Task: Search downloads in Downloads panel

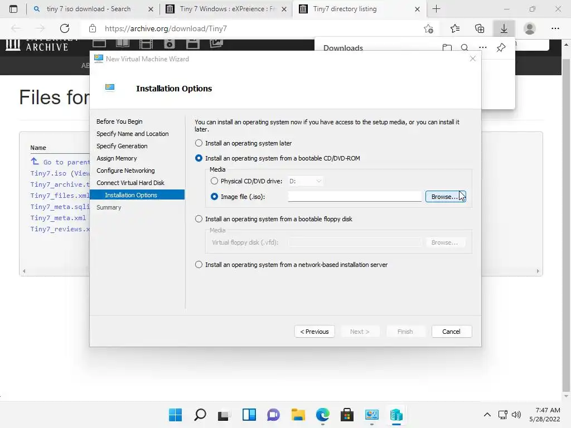Action: pos(464,47)
